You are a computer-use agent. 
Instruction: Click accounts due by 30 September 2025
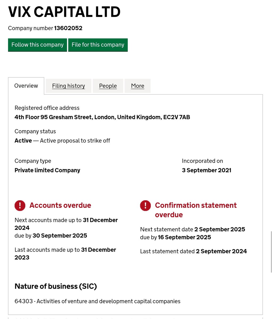coord(51,236)
